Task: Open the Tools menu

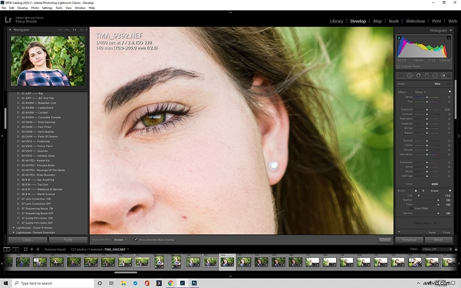Action: (59, 8)
